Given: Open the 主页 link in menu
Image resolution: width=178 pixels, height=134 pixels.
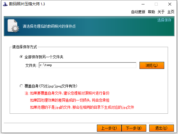Looking at the screenshot, I should pyautogui.click(x=171, y=12).
